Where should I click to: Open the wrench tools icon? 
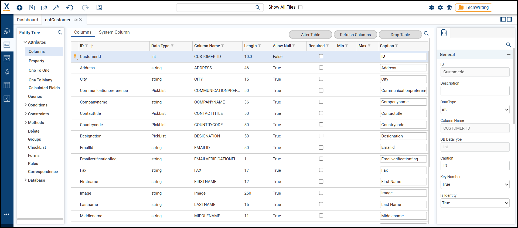click(56, 8)
